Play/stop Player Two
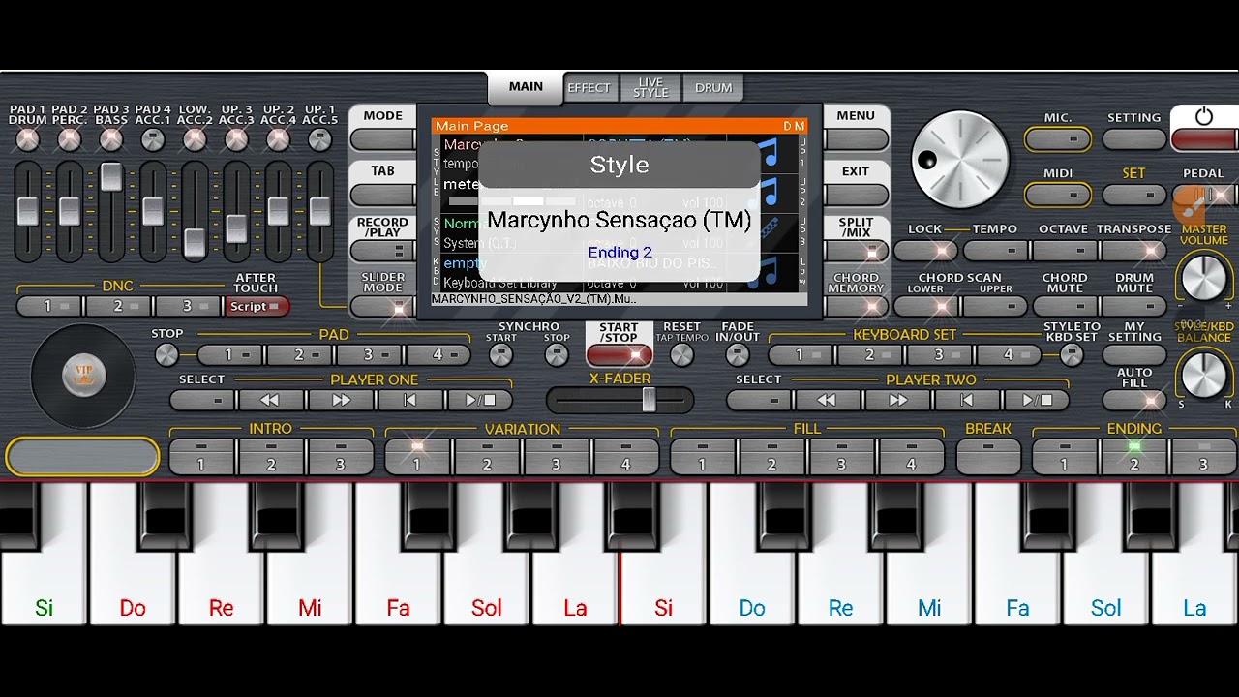This screenshot has width=1239, height=697. tap(1037, 400)
